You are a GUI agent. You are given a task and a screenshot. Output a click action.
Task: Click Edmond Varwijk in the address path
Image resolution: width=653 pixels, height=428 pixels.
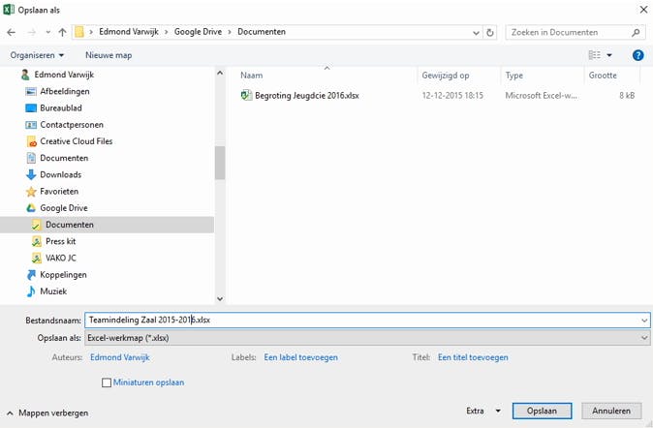pyautogui.click(x=129, y=32)
